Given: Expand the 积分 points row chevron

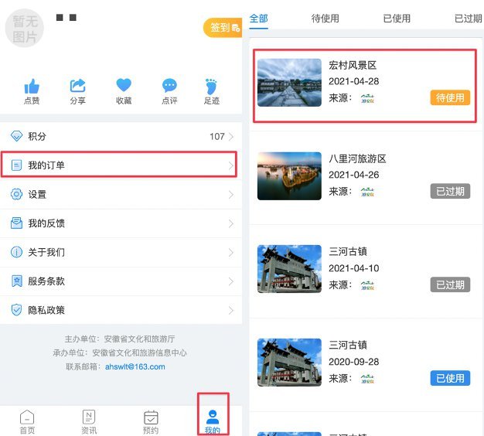Looking at the screenshot, I should coord(231,137).
